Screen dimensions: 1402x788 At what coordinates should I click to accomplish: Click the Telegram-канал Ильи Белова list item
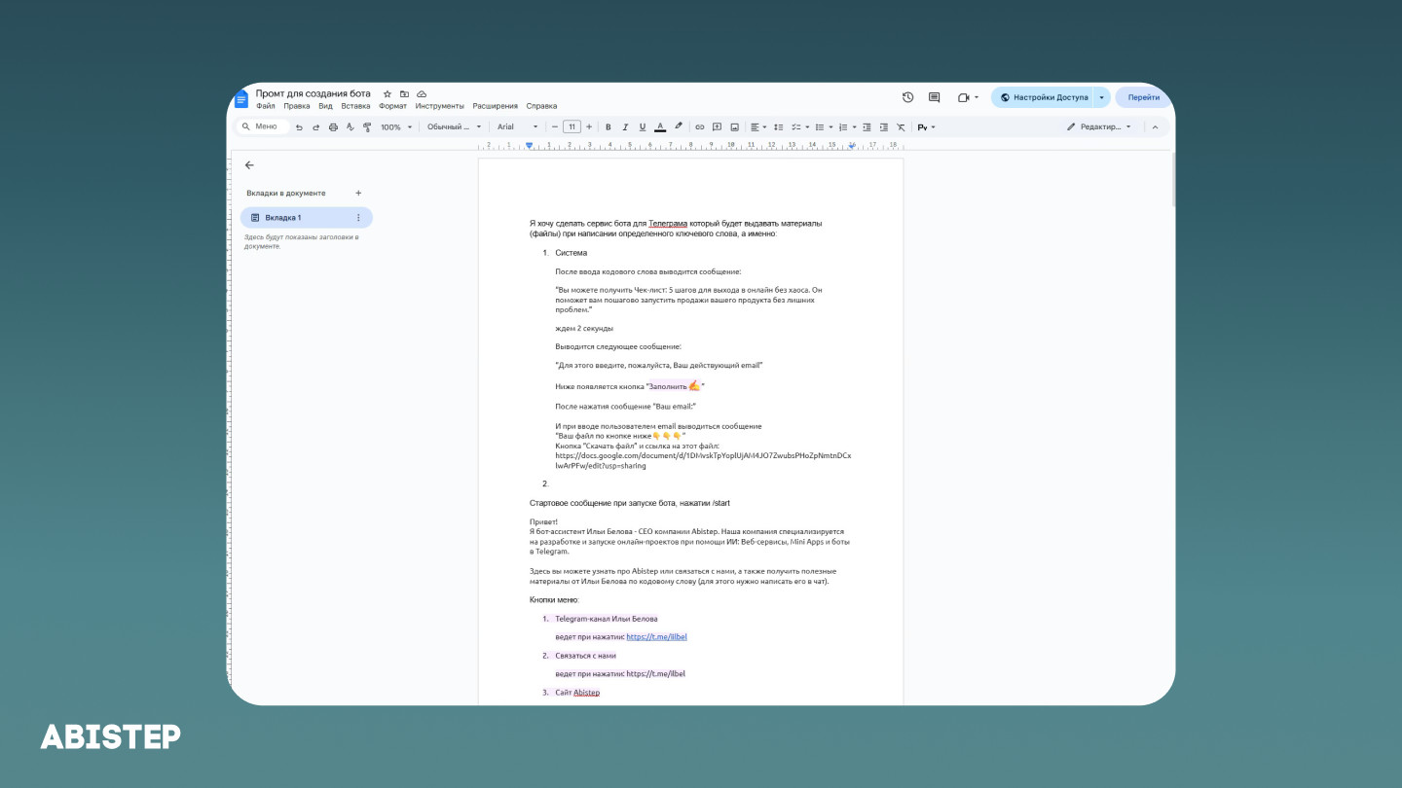pos(606,619)
